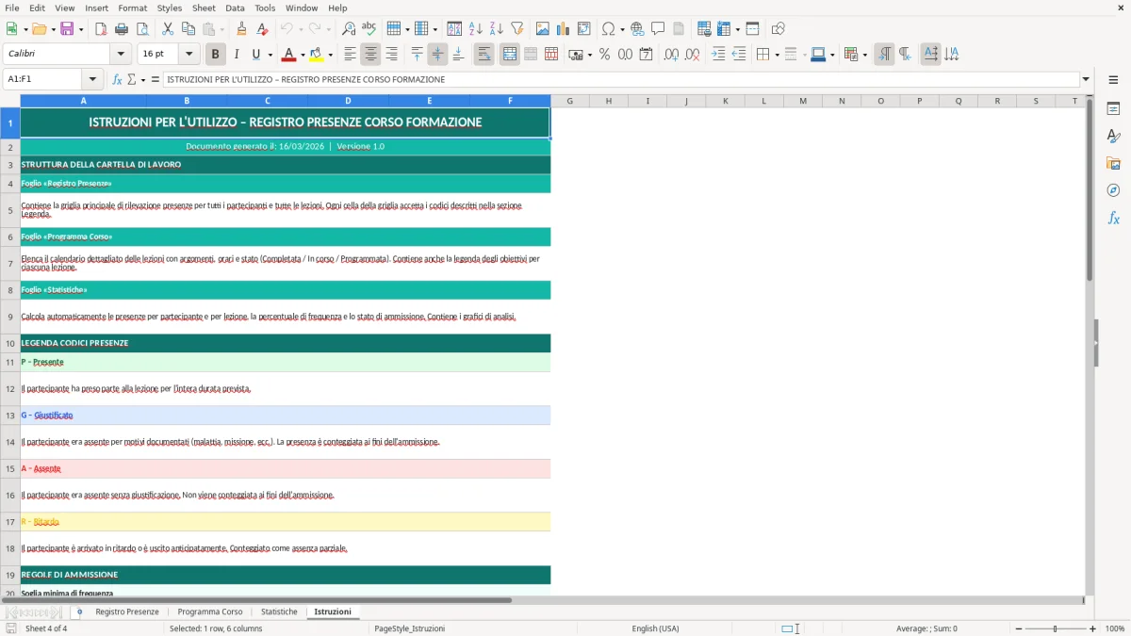Screen dimensions: 1131x636
Task: Click zoom out minus button
Action: 1019,628
